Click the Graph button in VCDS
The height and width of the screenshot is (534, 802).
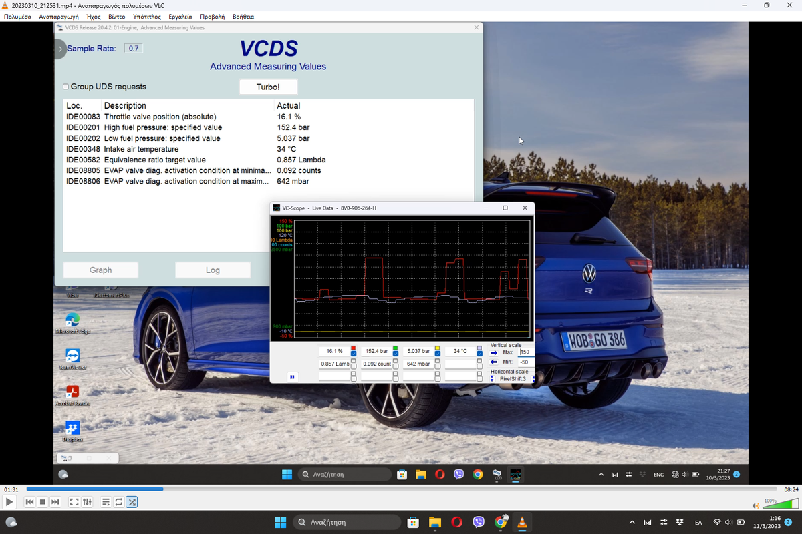point(100,270)
